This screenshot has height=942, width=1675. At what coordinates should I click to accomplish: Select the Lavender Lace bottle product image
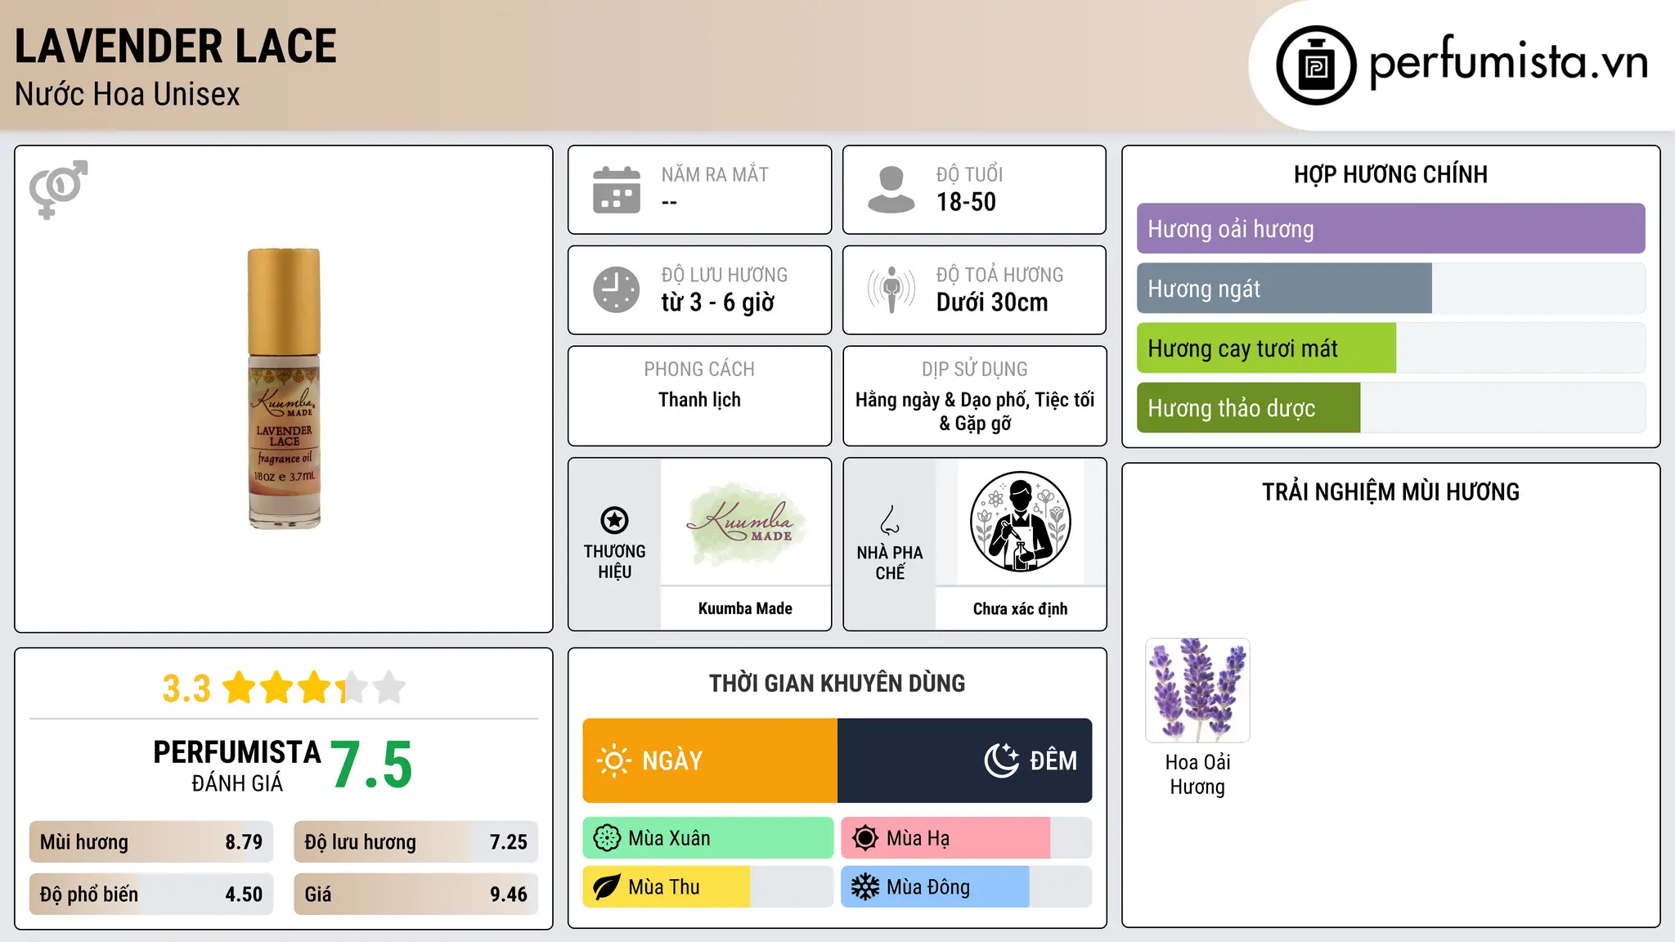284,388
